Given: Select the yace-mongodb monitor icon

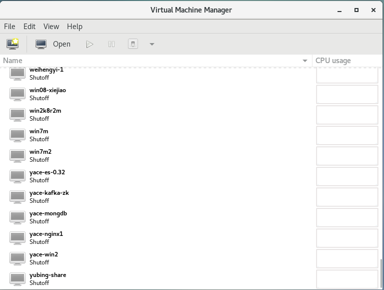Looking at the screenshot, I should tap(17, 217).
